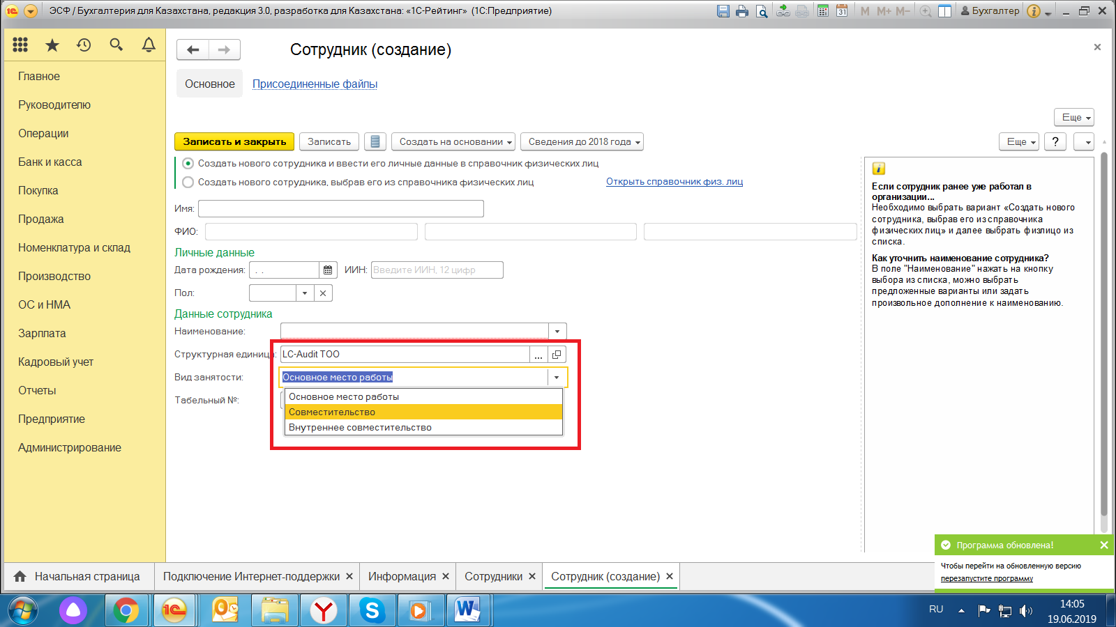The width and height of the screenshot is (1116, 627).
Task: Clear the Пол field with X button
Action: point(323,293)
